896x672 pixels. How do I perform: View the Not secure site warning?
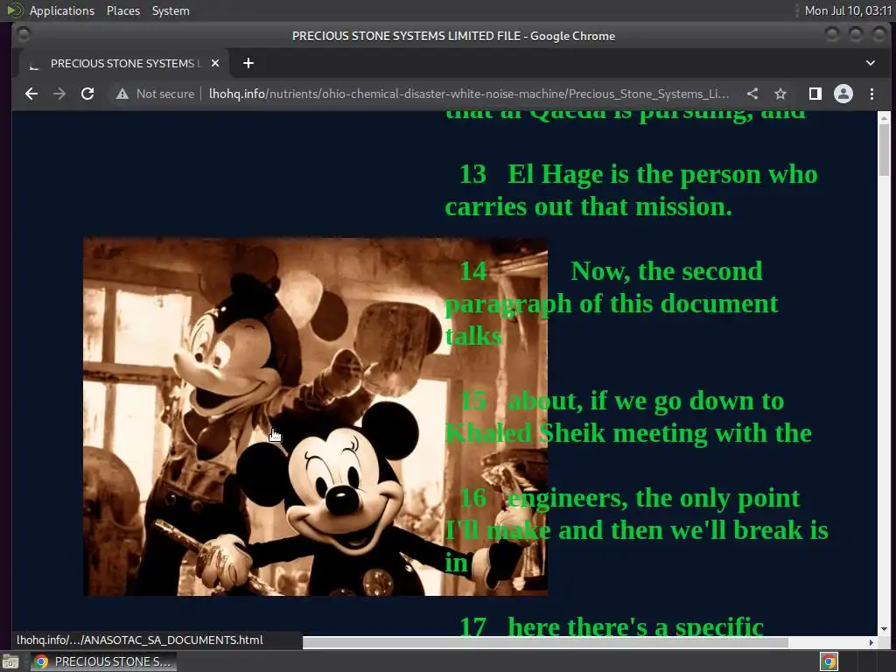156,94
